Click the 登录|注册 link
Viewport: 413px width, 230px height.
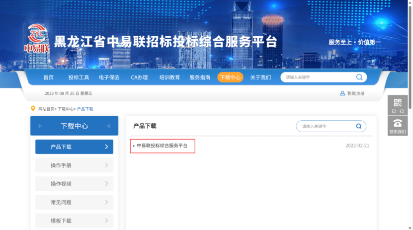355,93
